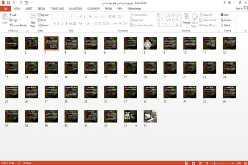
Task: Open the Layout dropdown
Action: pos(43,15)
